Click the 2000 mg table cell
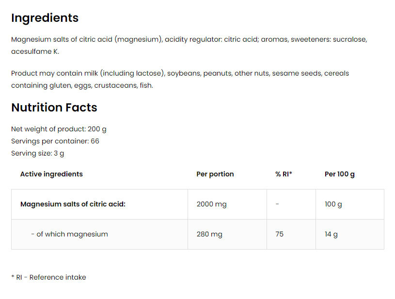Viewport: 395px width, 299px height. coord(211,205)
